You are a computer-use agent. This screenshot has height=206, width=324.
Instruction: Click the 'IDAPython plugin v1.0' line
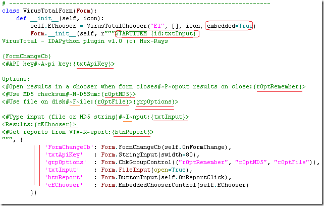click(x=85, y=41)
